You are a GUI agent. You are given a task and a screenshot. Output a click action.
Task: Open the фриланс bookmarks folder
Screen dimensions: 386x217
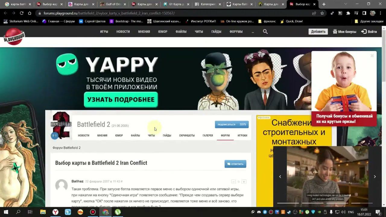click(x=267, y=21)
